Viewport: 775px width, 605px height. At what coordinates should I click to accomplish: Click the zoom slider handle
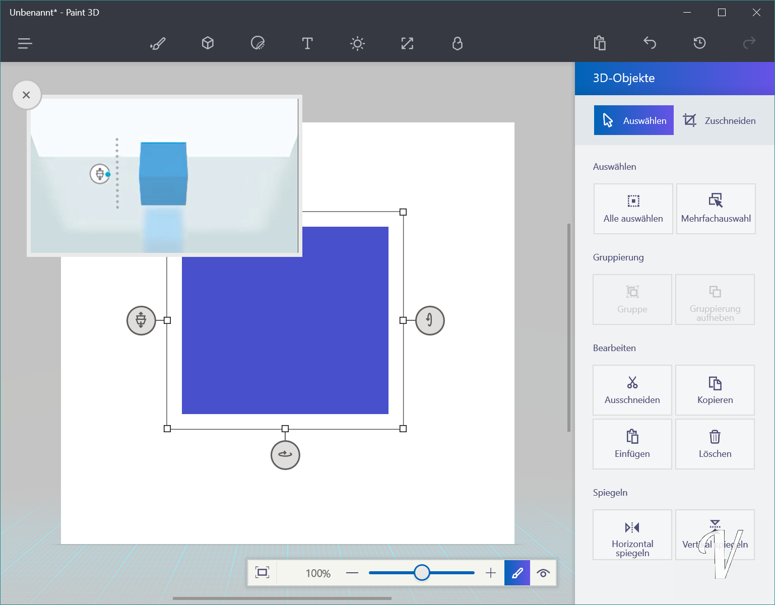click(422, 573)
